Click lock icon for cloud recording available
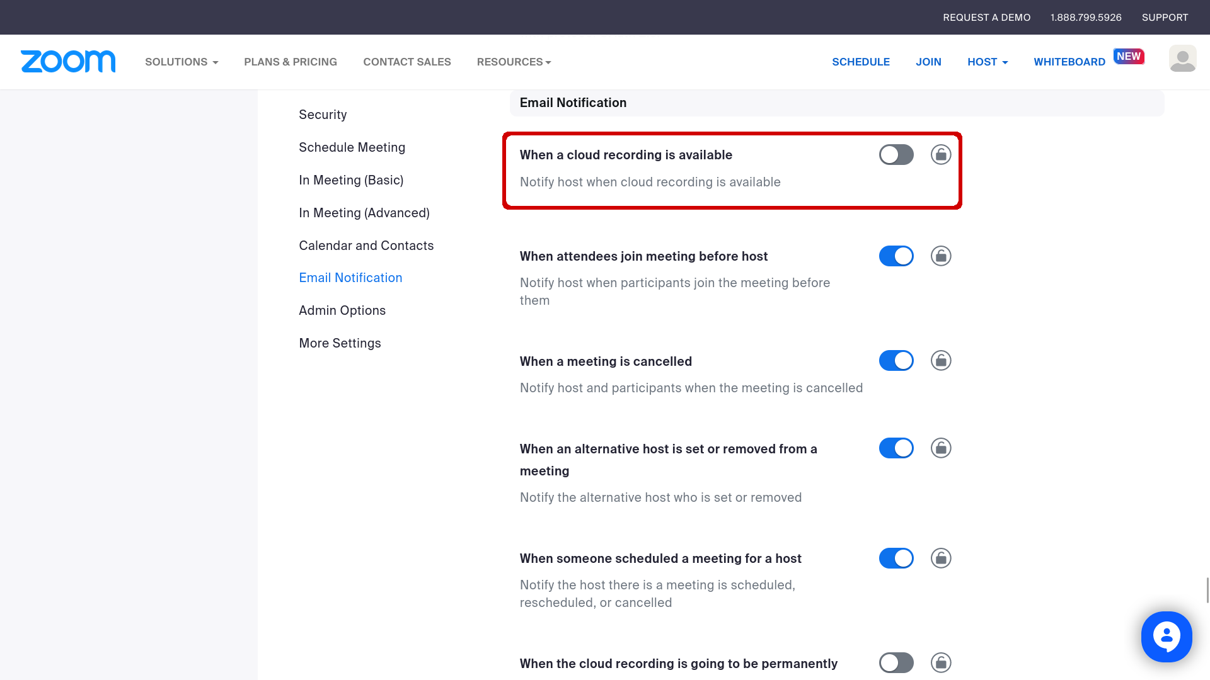 click(x=941, y=155)
